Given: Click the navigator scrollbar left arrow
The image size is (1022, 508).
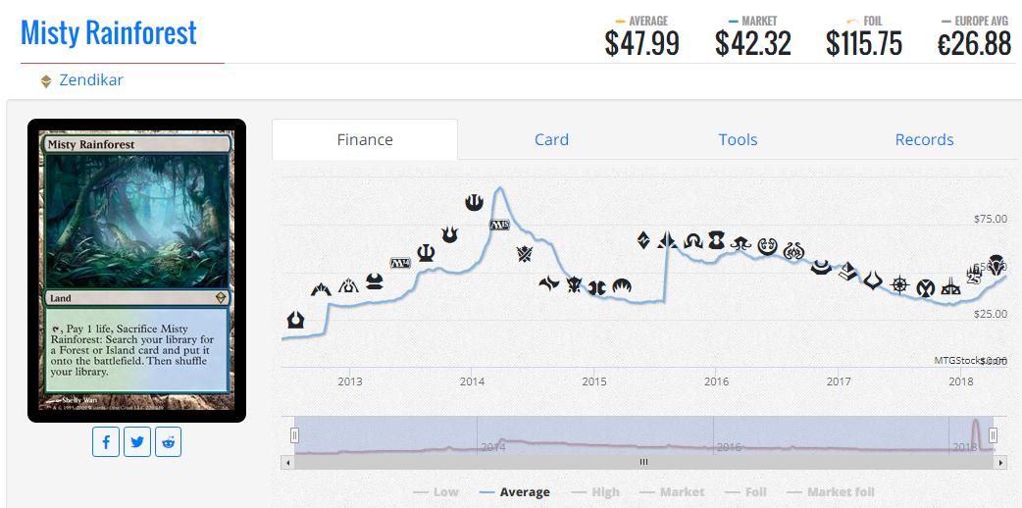Looking at the screenshot, I should point(286,462).
